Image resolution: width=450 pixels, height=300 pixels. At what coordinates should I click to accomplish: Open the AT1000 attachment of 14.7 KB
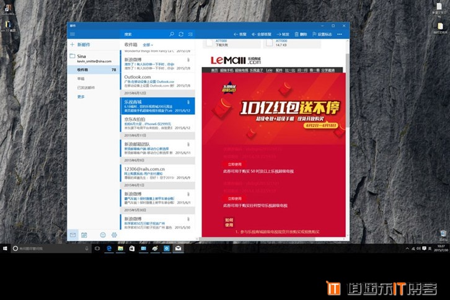click(293, 43)
